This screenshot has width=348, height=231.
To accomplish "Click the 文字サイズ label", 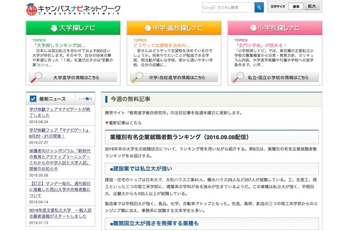I will coord(278,7).
